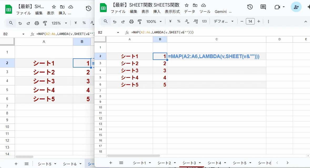Select the cell containing 5 in the right window

[x=160, y=85]
